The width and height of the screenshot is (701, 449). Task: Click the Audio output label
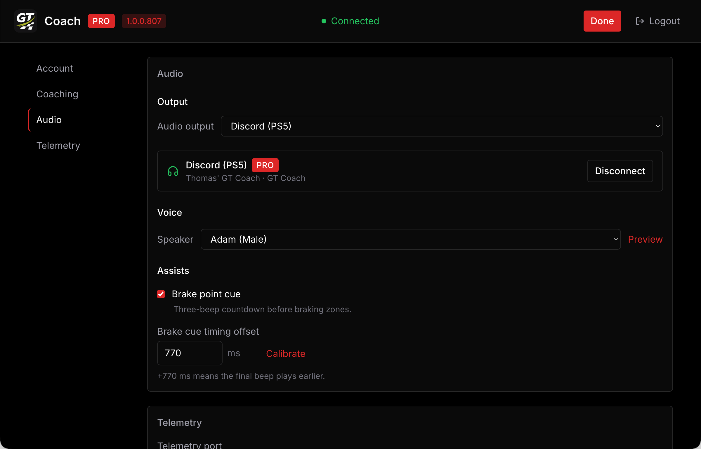click(x=185, y=126)
